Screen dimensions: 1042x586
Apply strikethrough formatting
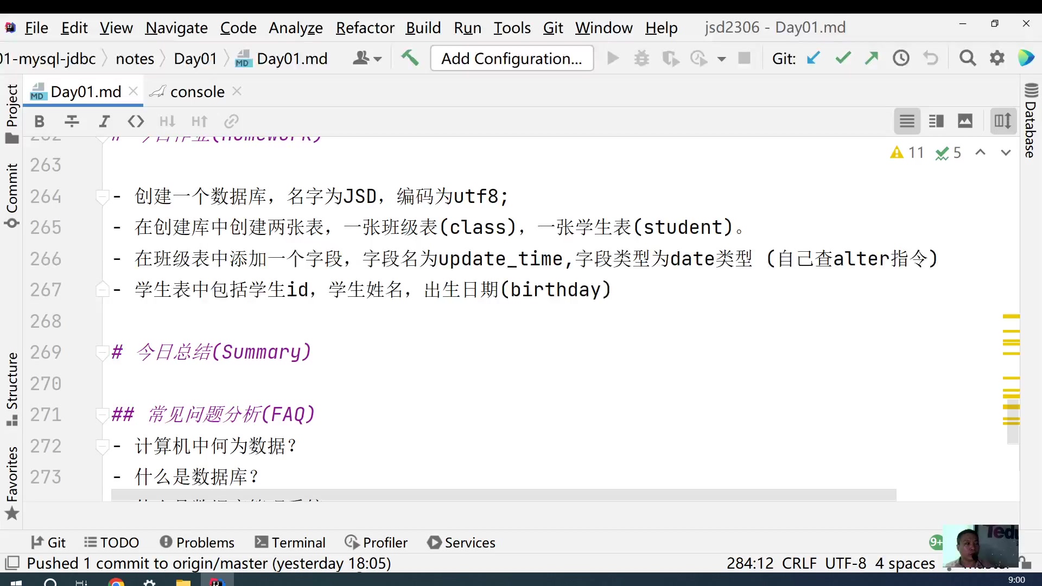click(72, 122)
